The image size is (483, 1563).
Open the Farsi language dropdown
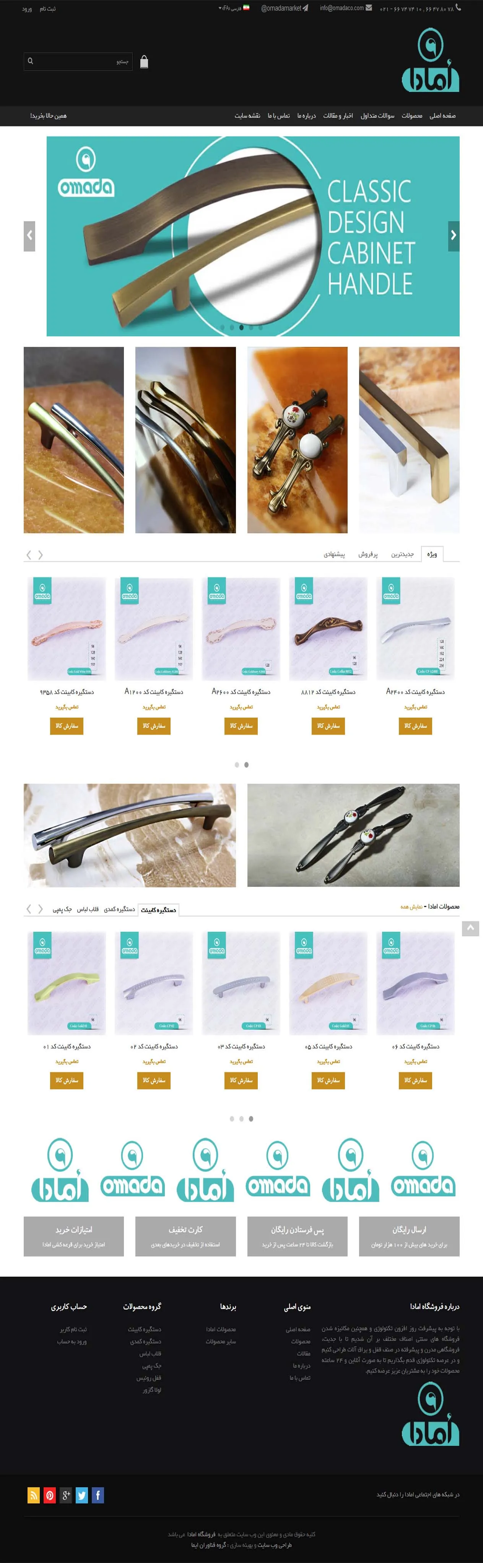point(234,8)
